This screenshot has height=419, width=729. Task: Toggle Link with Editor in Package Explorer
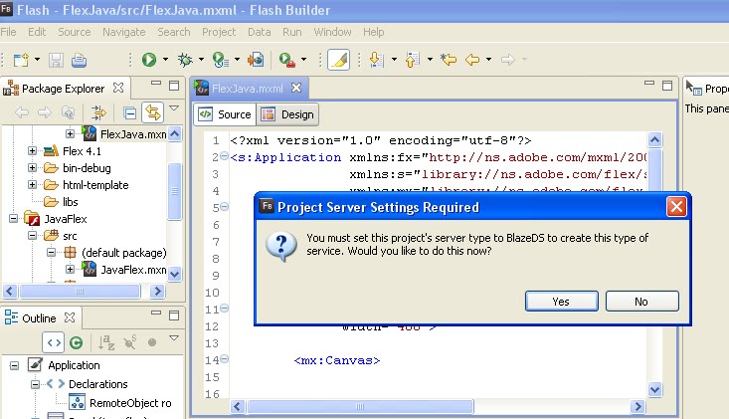tap(153, 112)
